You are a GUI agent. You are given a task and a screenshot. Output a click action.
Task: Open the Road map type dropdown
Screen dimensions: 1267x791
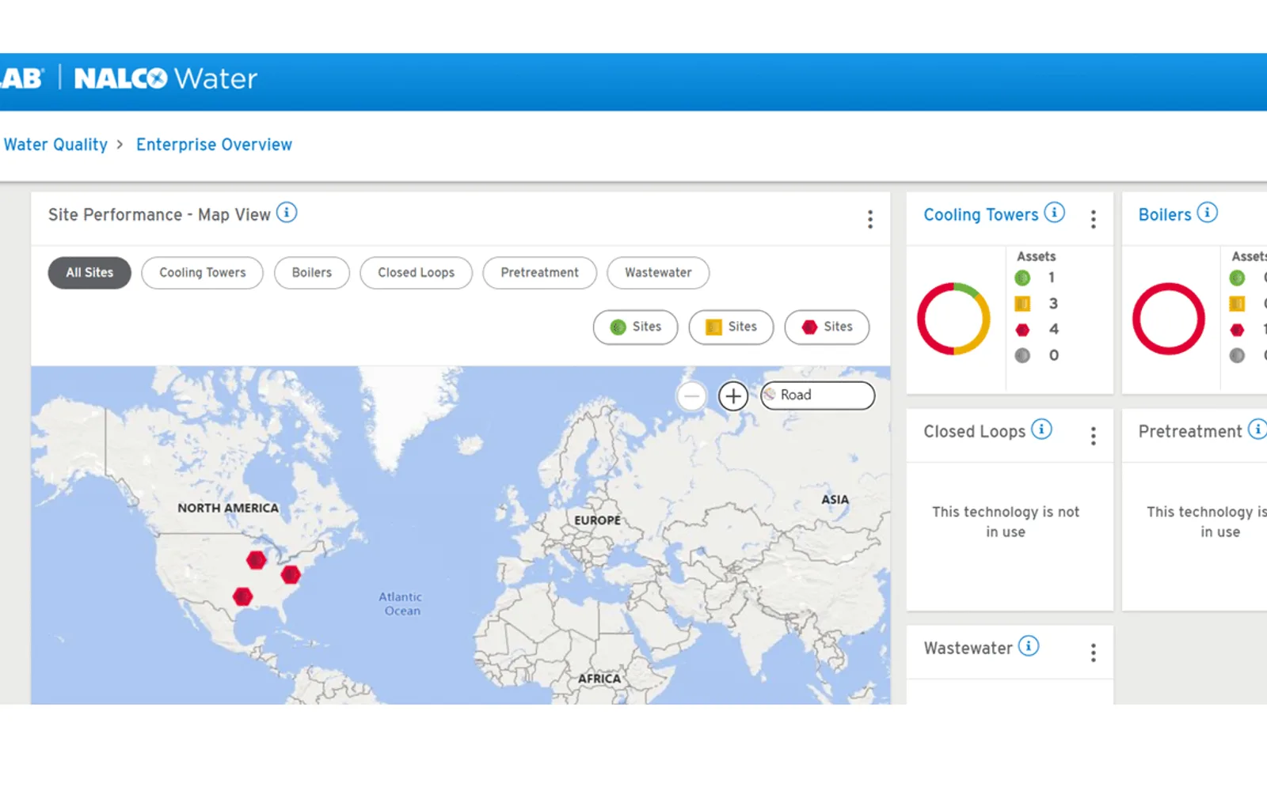coord(817,395)
